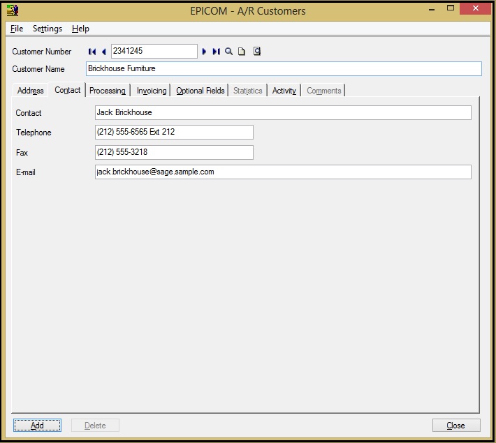Viewport: 496px width, 443px height.
Task: Open the File menu
Action: click(17, 29)
